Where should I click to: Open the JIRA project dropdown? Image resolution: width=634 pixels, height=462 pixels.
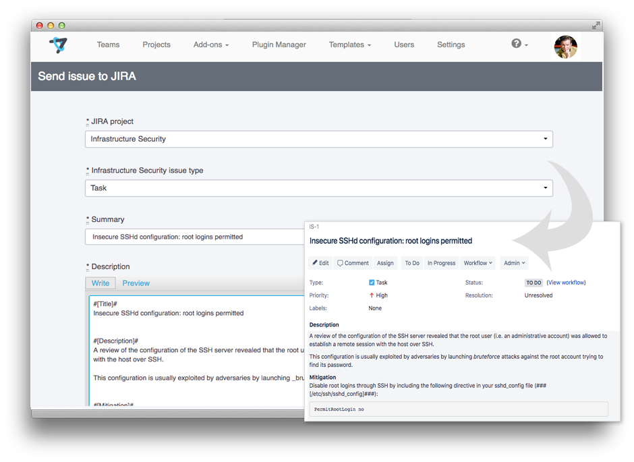point(318,139)
